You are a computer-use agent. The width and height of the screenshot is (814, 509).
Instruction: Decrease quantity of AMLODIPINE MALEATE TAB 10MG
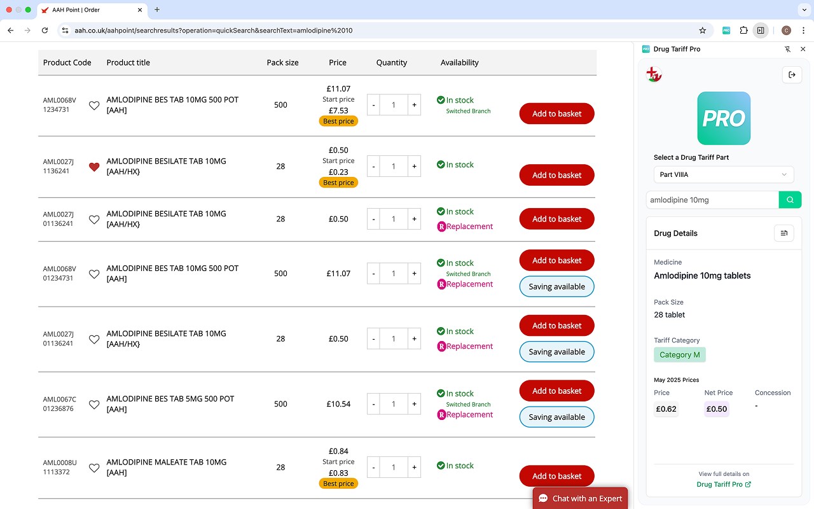373,467
